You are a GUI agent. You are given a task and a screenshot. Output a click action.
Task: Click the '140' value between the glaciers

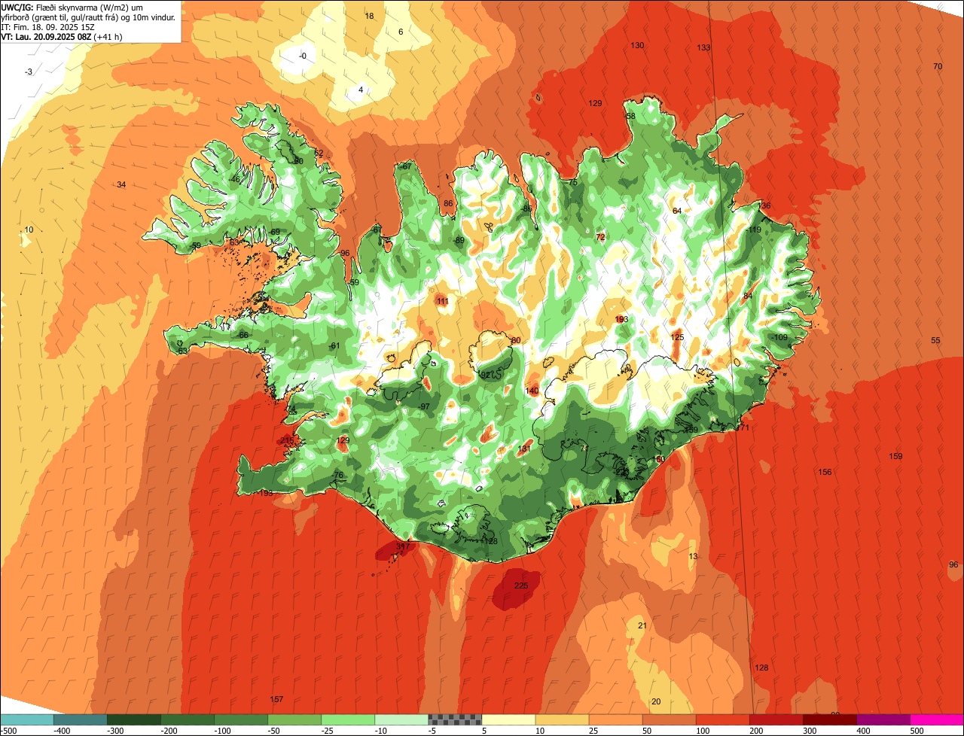(532, 391)
